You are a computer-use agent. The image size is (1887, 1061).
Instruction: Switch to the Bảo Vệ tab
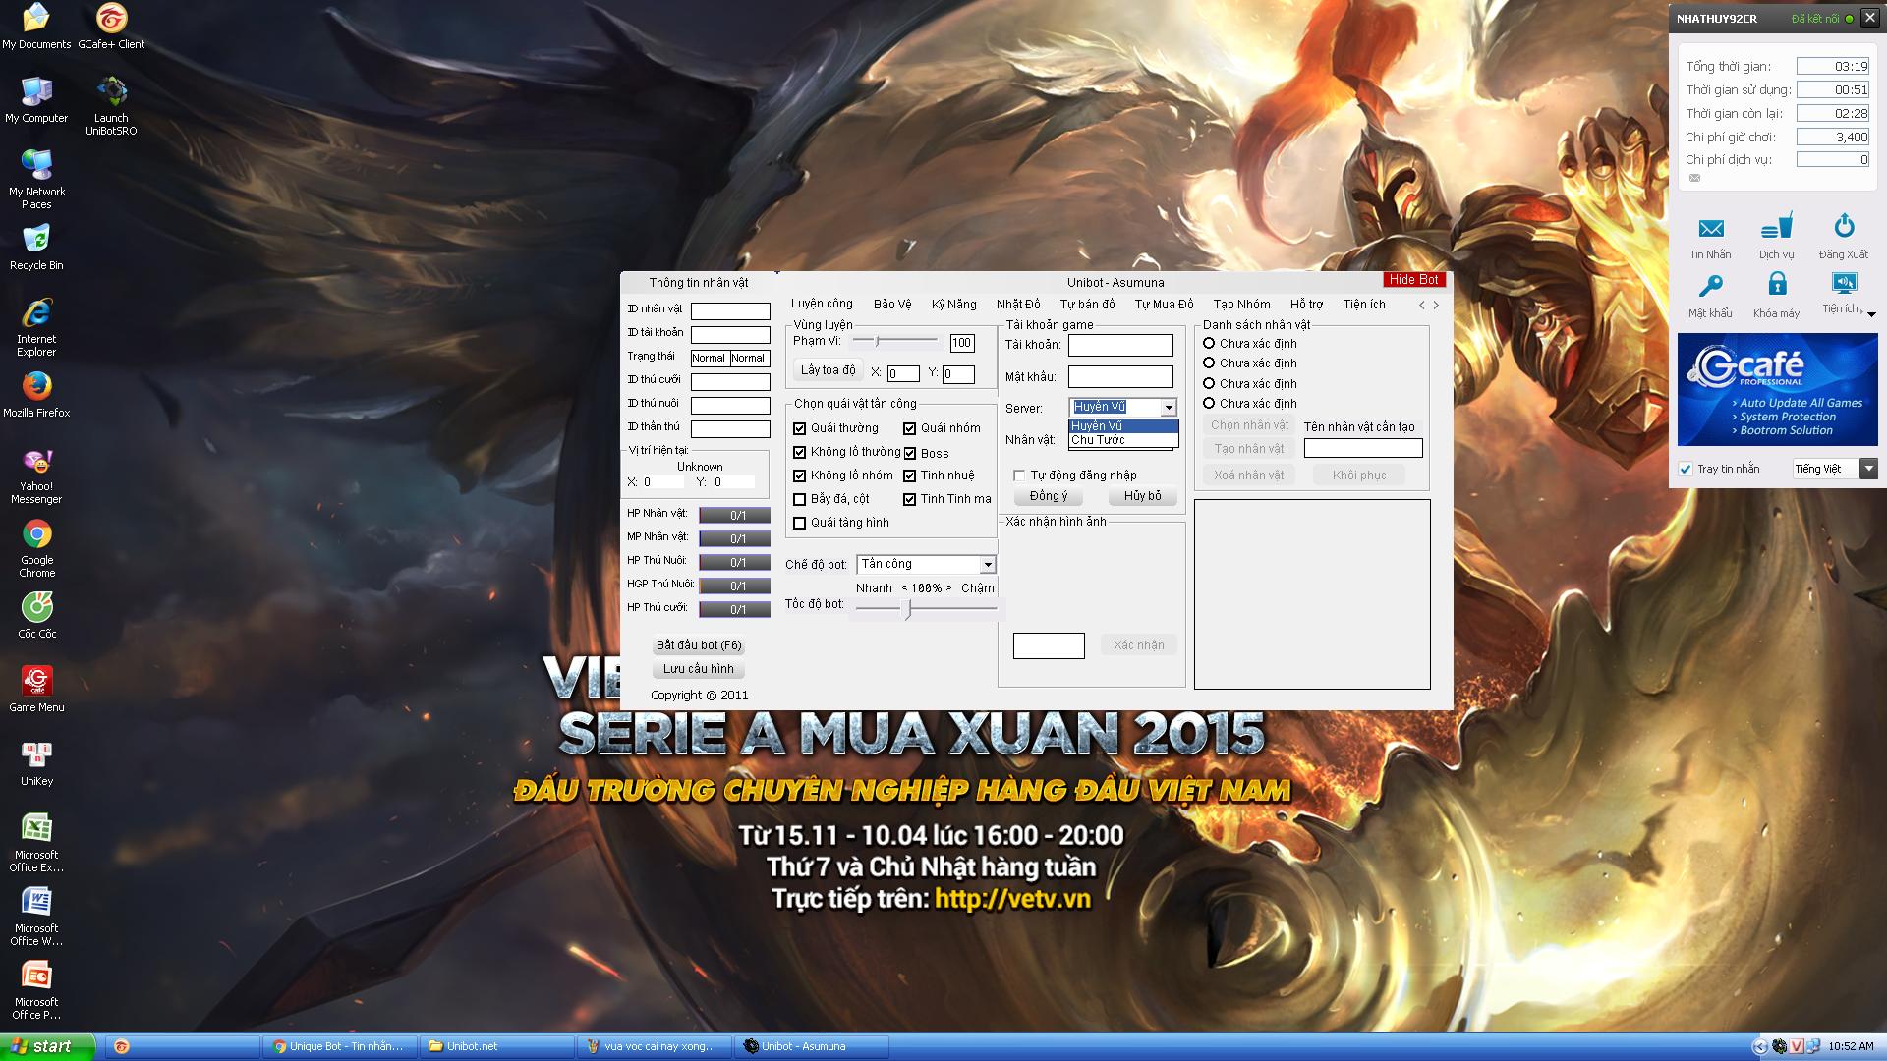pos(892,305)
